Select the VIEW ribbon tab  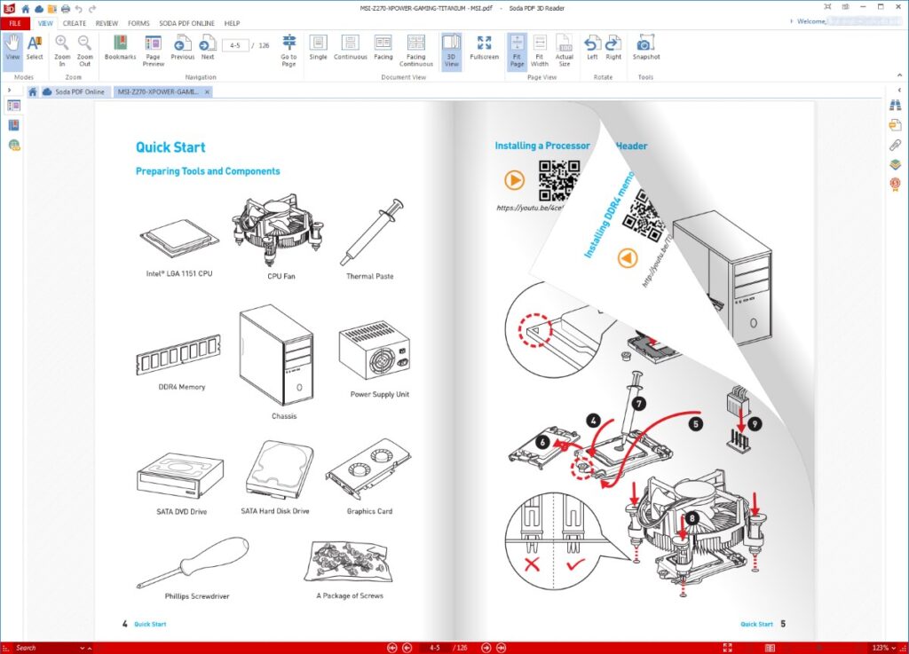[x=45, y=23]
